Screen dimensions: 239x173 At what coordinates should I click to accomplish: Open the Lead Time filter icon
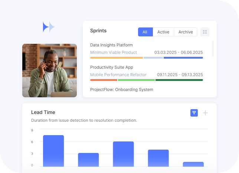click(x=194, y=113)
